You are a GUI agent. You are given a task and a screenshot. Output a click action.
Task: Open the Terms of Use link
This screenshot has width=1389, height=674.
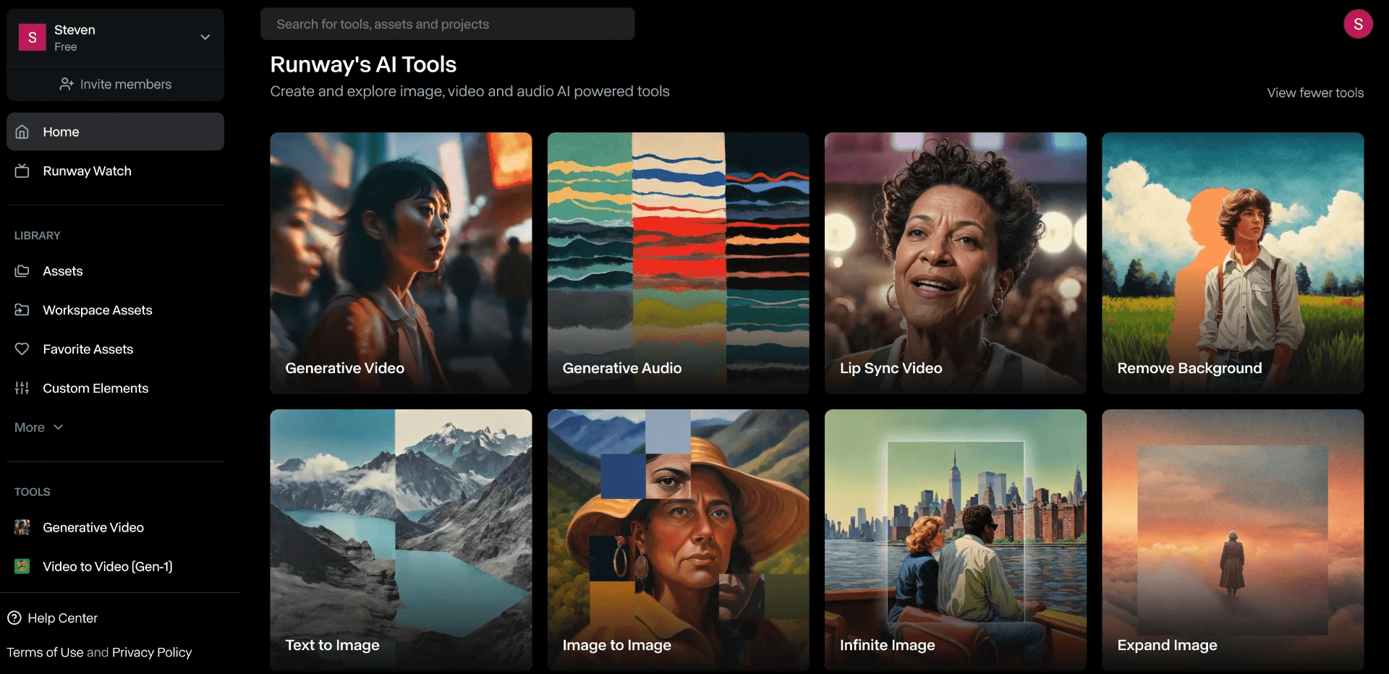(x=45, y=652)
